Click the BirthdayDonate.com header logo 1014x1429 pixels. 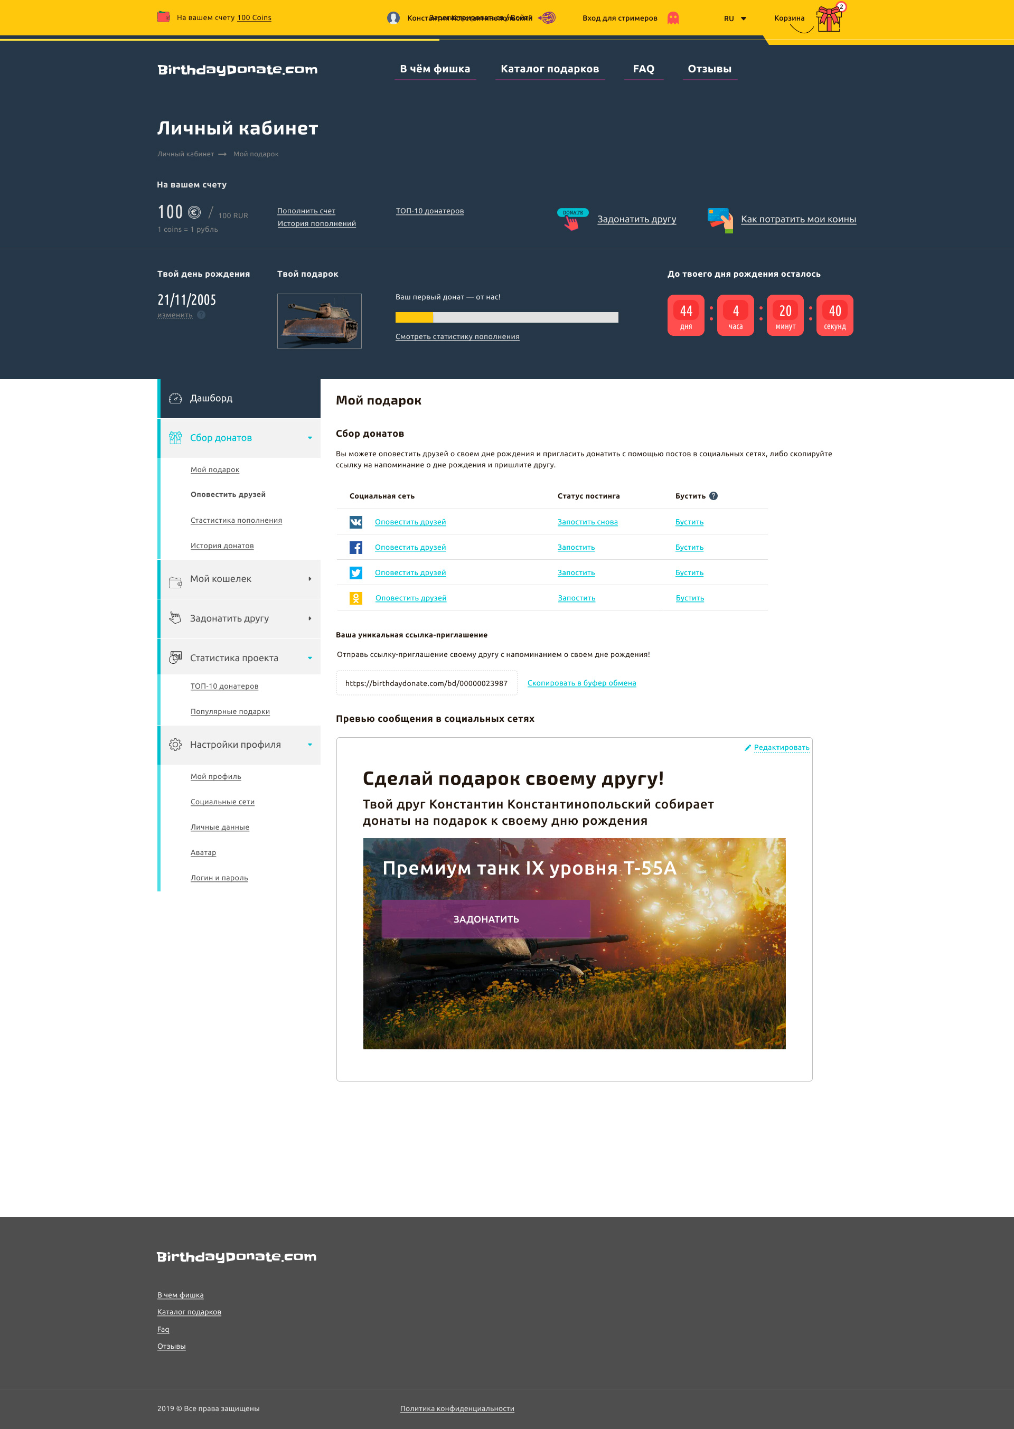237,69
